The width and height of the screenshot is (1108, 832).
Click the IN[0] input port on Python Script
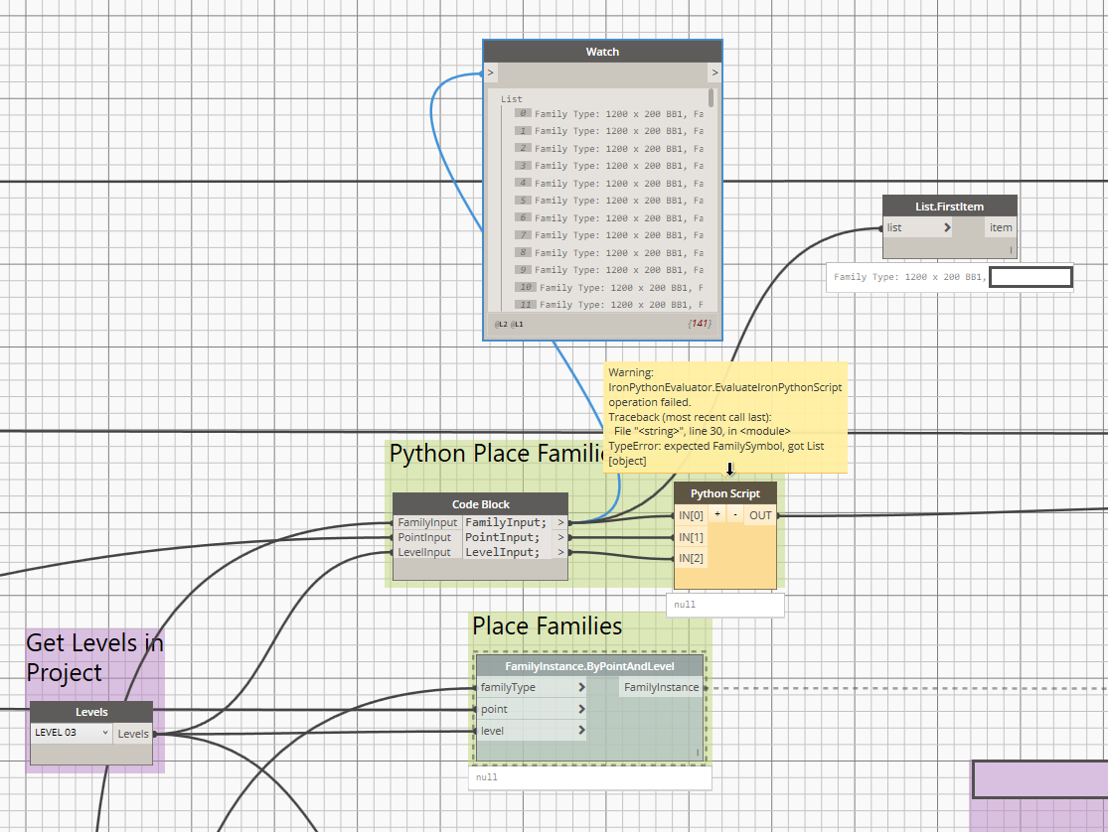click(x=692, y=515)
